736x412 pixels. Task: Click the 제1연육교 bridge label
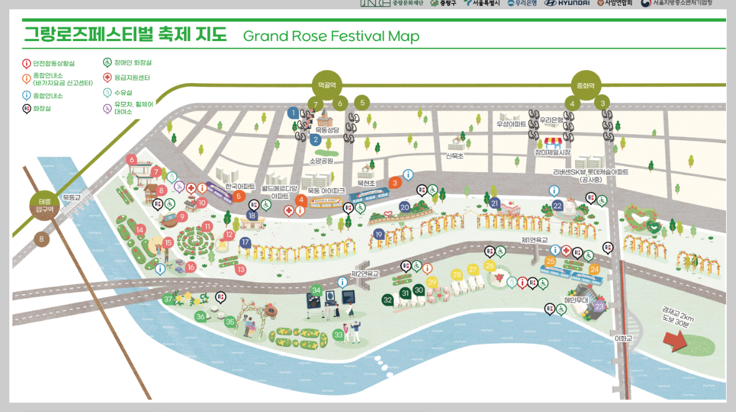535,240
